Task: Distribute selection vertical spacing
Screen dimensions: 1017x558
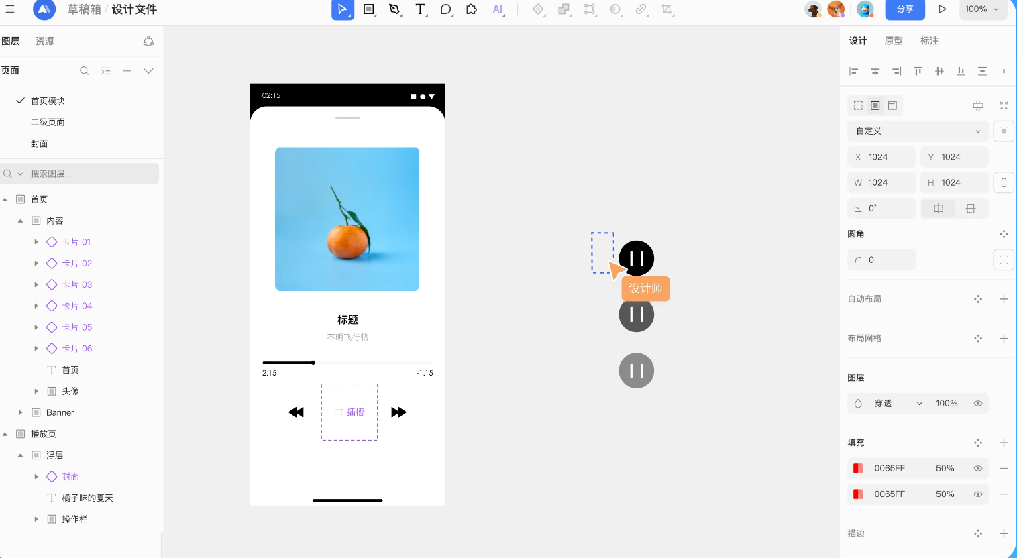Action: click(983, 71)
